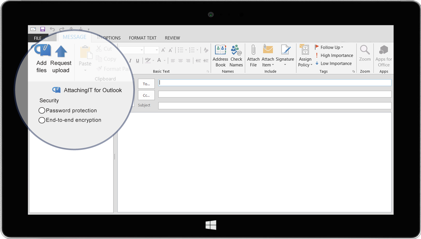Click the To... recipients button

coord(146,84)
